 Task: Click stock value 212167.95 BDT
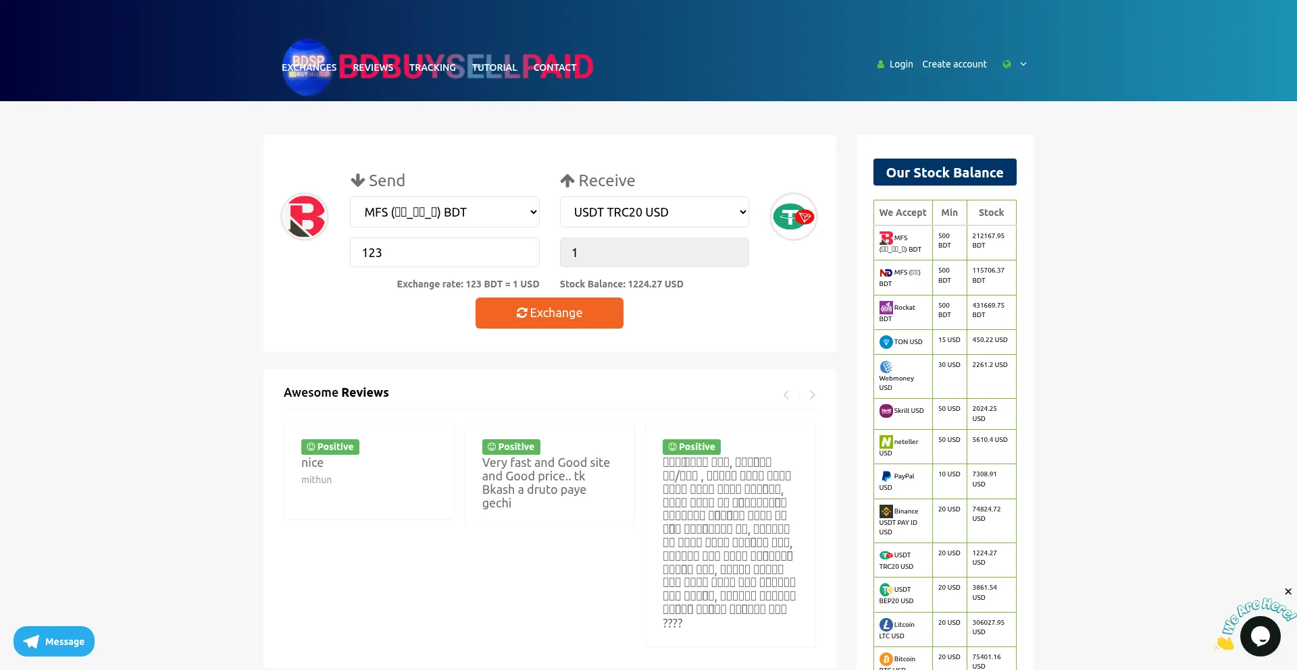tap(988, 241)
